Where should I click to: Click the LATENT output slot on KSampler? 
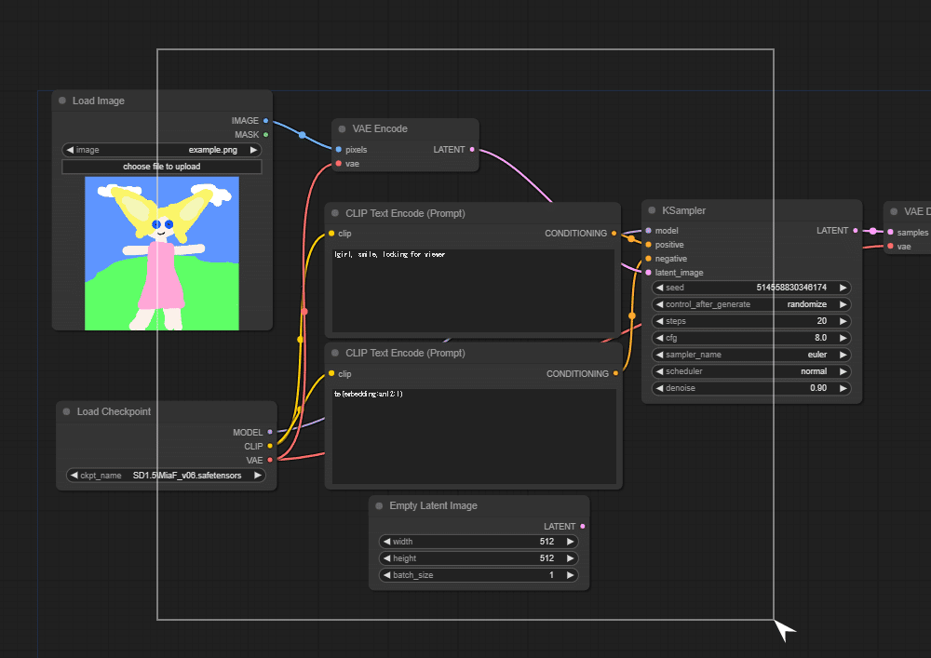point(855,230)
